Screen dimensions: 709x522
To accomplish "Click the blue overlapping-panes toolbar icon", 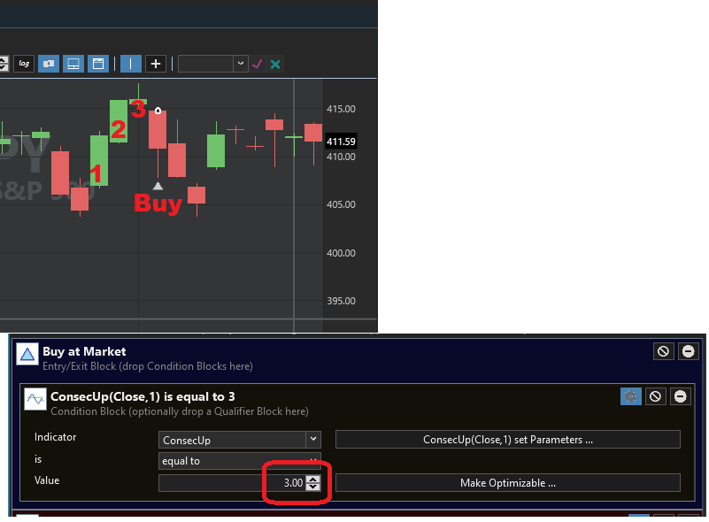I will click(49, 64).
